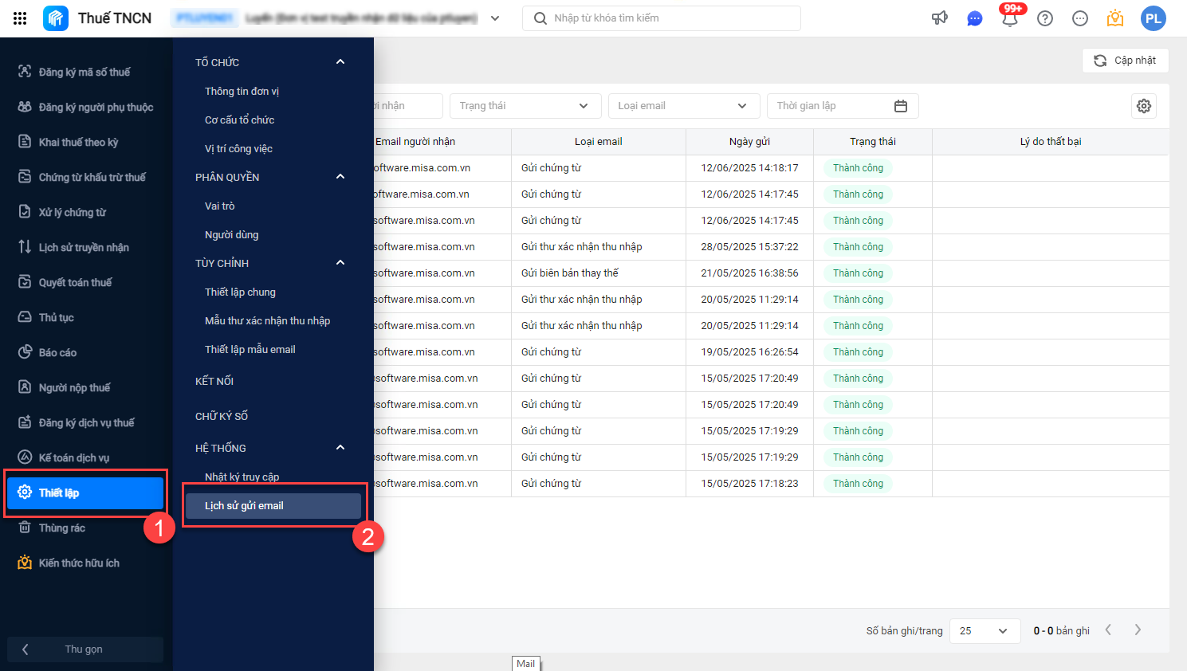Open Chứng từ khấu trừ thuế sidebar item

tap(85, 177)
